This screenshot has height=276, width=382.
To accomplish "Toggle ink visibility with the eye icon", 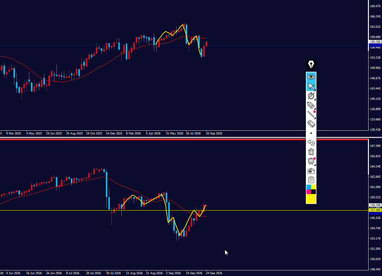I will point(311,77).
